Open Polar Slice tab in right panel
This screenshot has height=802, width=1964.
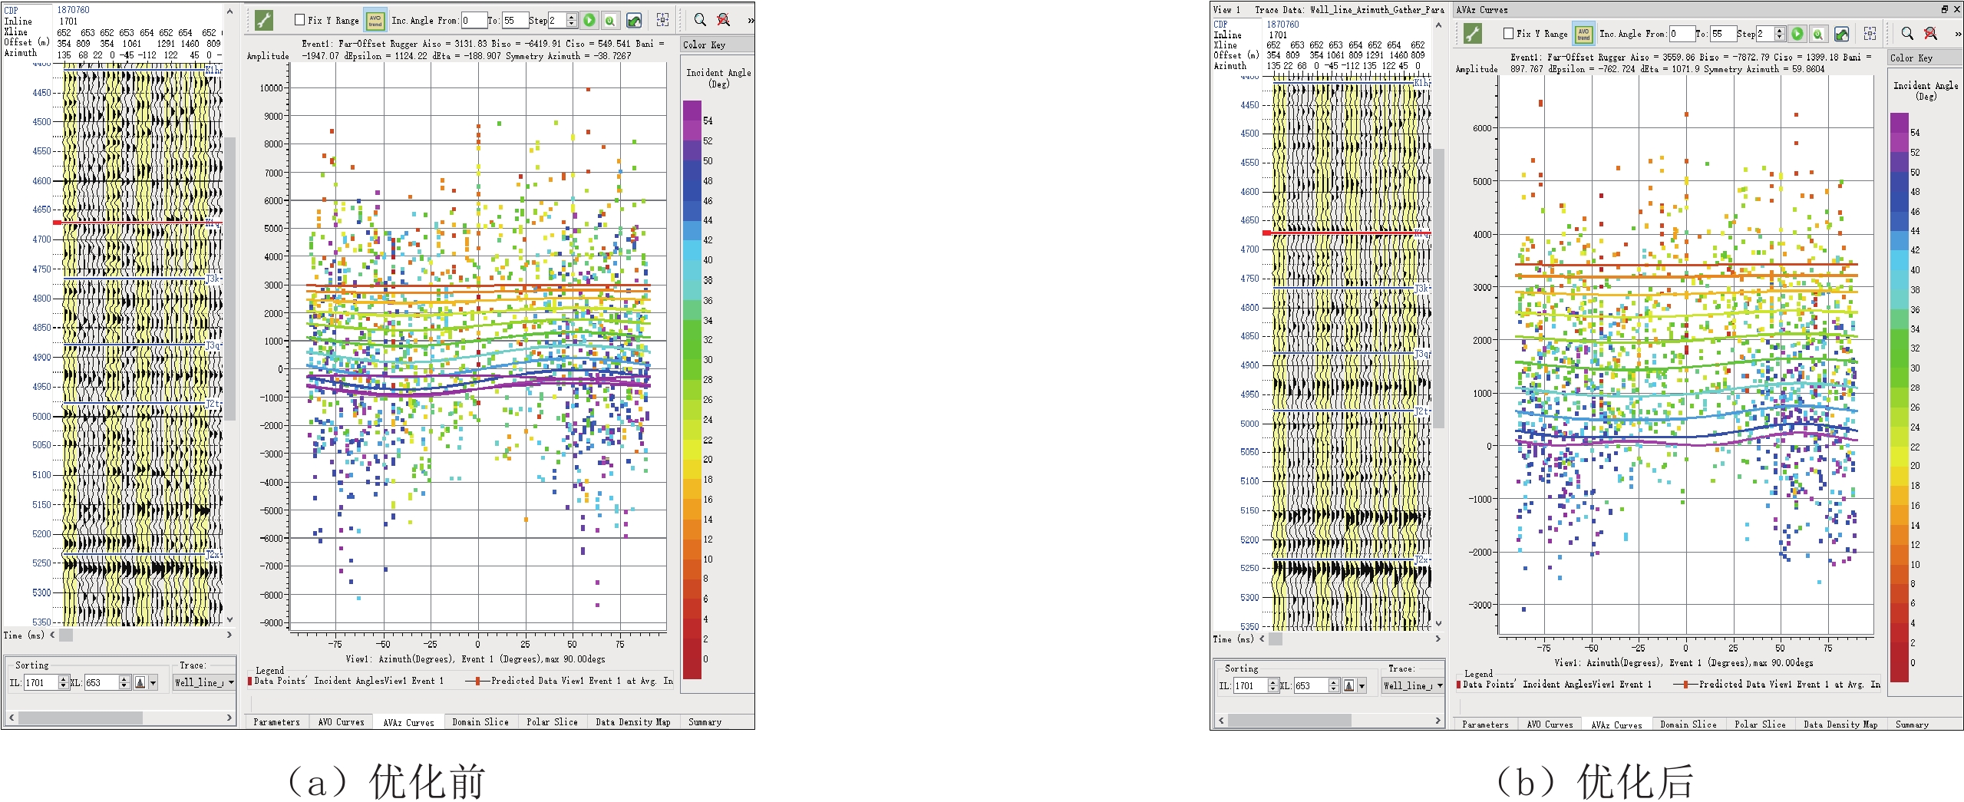[x=1760, y=724]
